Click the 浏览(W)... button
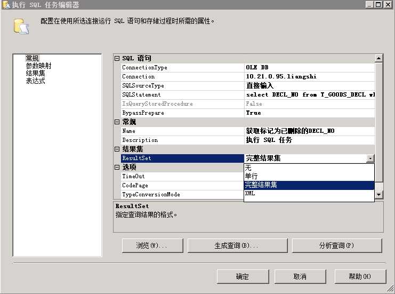The image size is (395, 294). [152, 245]
